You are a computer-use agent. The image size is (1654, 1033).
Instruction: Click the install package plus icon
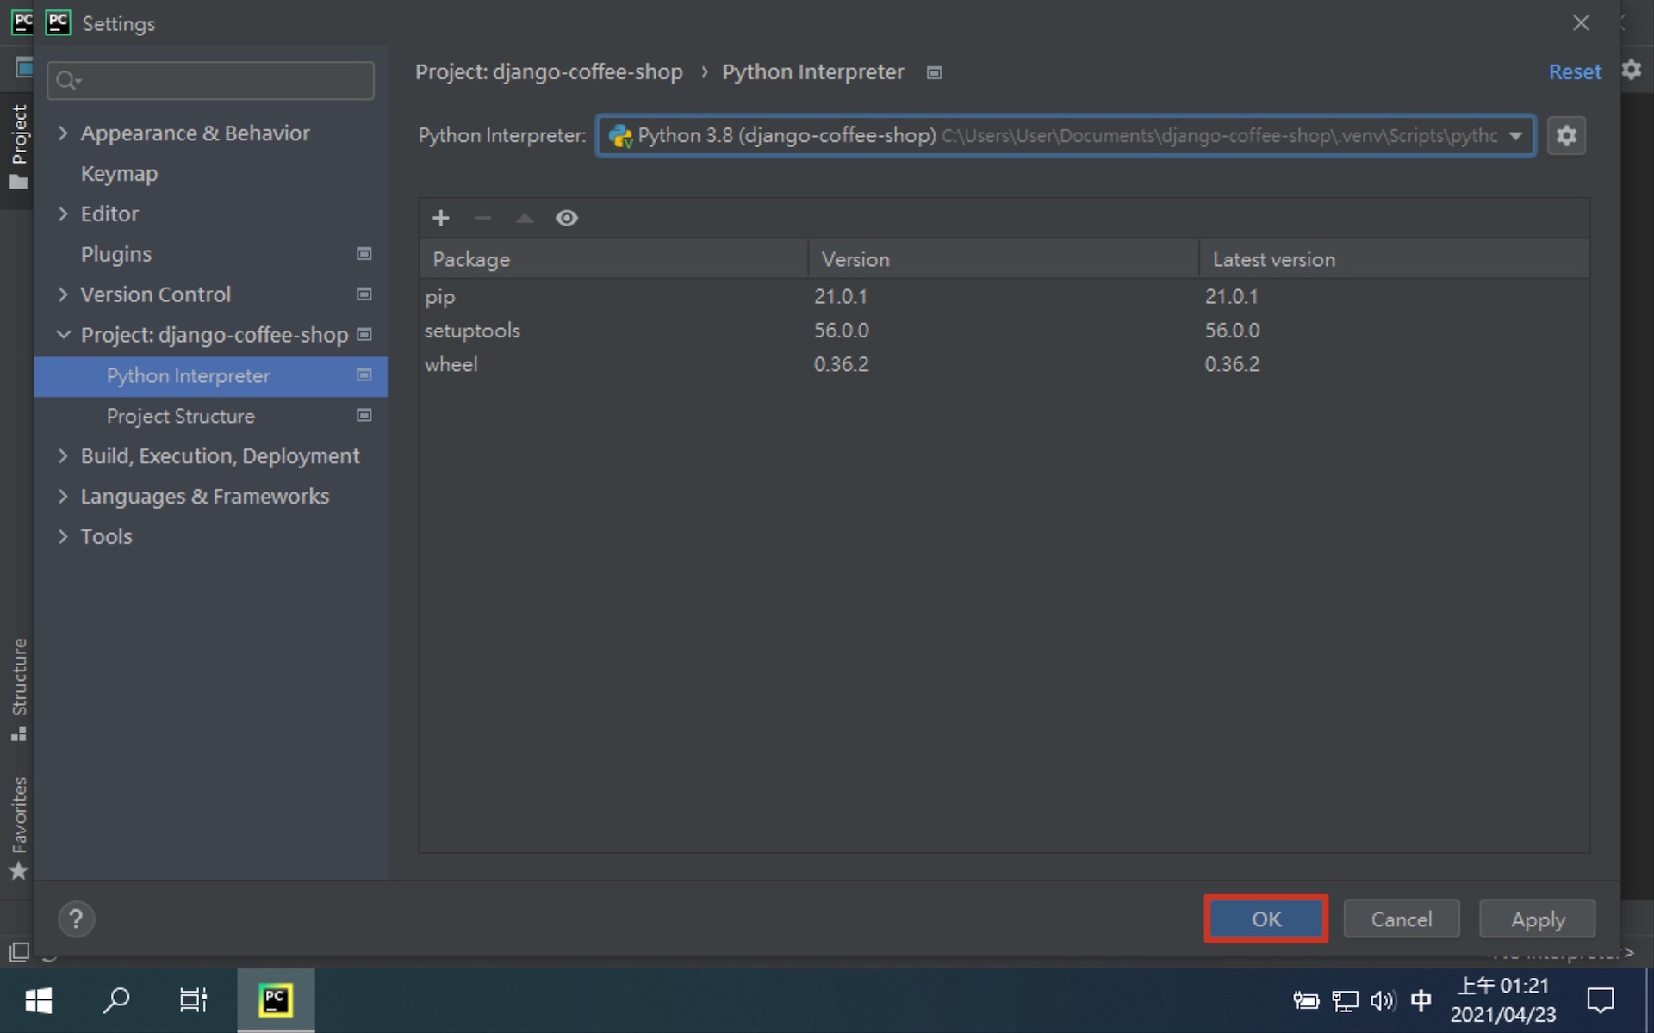(x=440, y=218)
